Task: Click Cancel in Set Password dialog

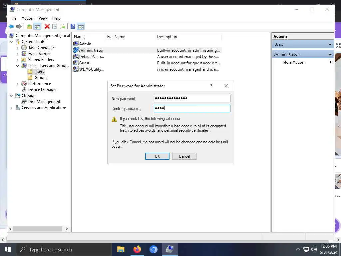Action: click(184, 156)
